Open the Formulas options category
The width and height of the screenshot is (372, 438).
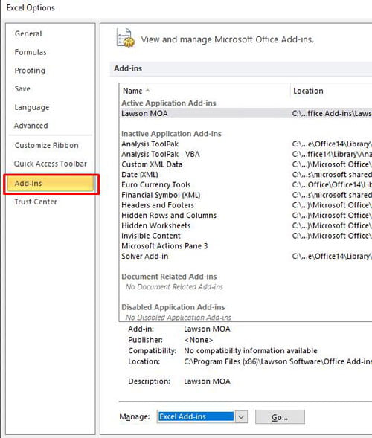click(x=31, y=52)
